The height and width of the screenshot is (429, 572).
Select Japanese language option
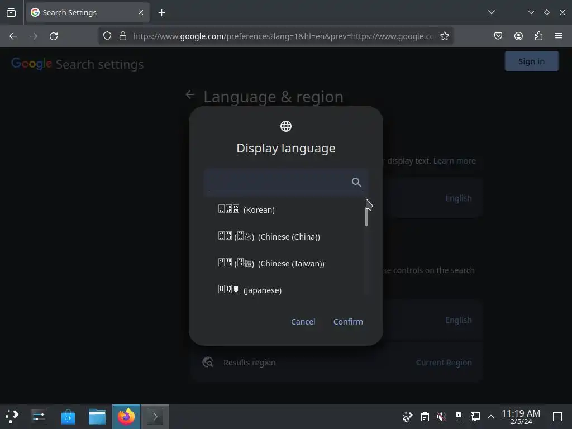[x=285, y=290]
